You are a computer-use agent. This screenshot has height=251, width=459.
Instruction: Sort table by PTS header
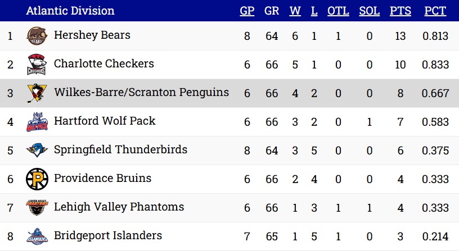(400, 11)
